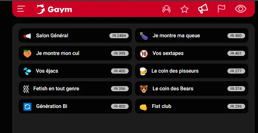The width and height of the screenshot is (258, 133).
Task: Open the Salon Général room
Action: 52,36
